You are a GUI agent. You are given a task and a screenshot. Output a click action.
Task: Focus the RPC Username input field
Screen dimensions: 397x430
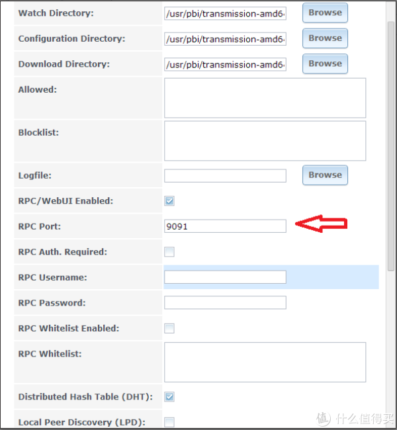(x=225, y=277)
